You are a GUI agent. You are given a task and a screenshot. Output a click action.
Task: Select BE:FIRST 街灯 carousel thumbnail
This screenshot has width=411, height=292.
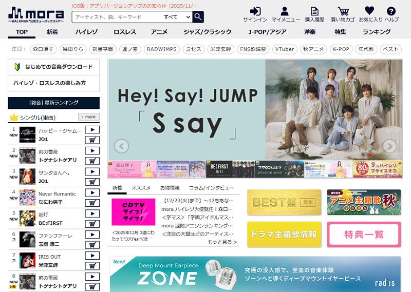pos(230,169)
